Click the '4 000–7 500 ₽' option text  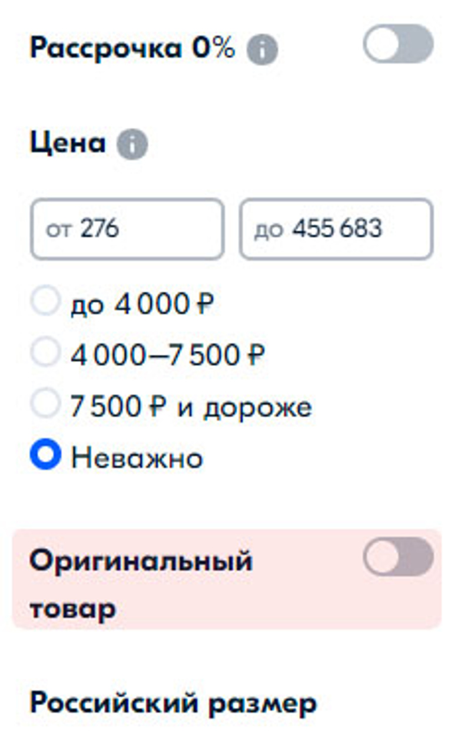[x=167, y=355]
